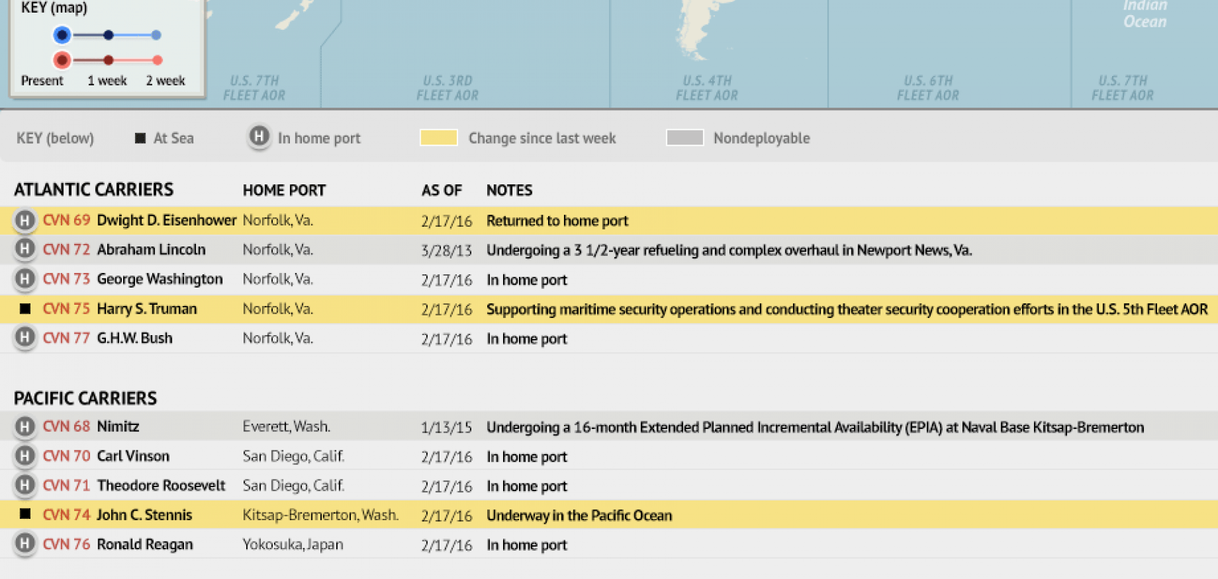Click the red Present marker in map key

[62, 60]
